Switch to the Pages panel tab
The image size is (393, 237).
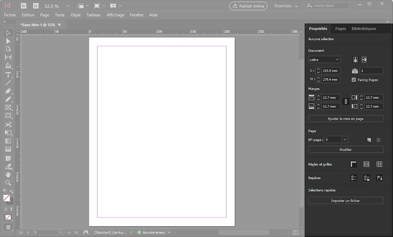coord(340,29)
